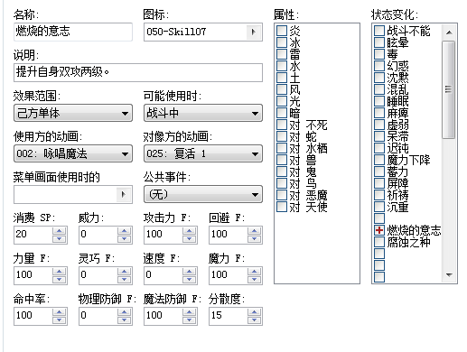The image size is (467, 352).
Task: Click the 说明 description text field
Action: pyautogui.click(x=138, y=72)
